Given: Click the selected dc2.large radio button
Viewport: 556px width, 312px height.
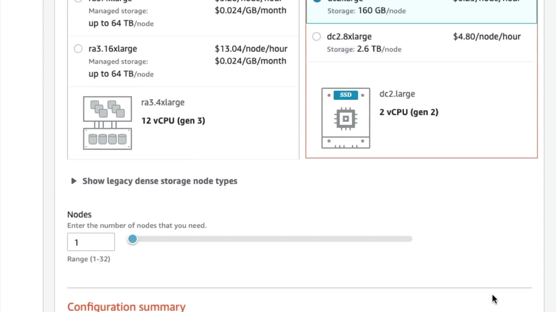Looking at the screenshot, I should pyautogui.click(x=317, y=1).
